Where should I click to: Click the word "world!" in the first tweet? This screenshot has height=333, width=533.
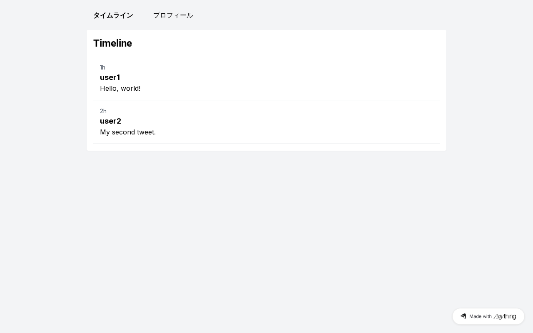click(x=131, y=88)
